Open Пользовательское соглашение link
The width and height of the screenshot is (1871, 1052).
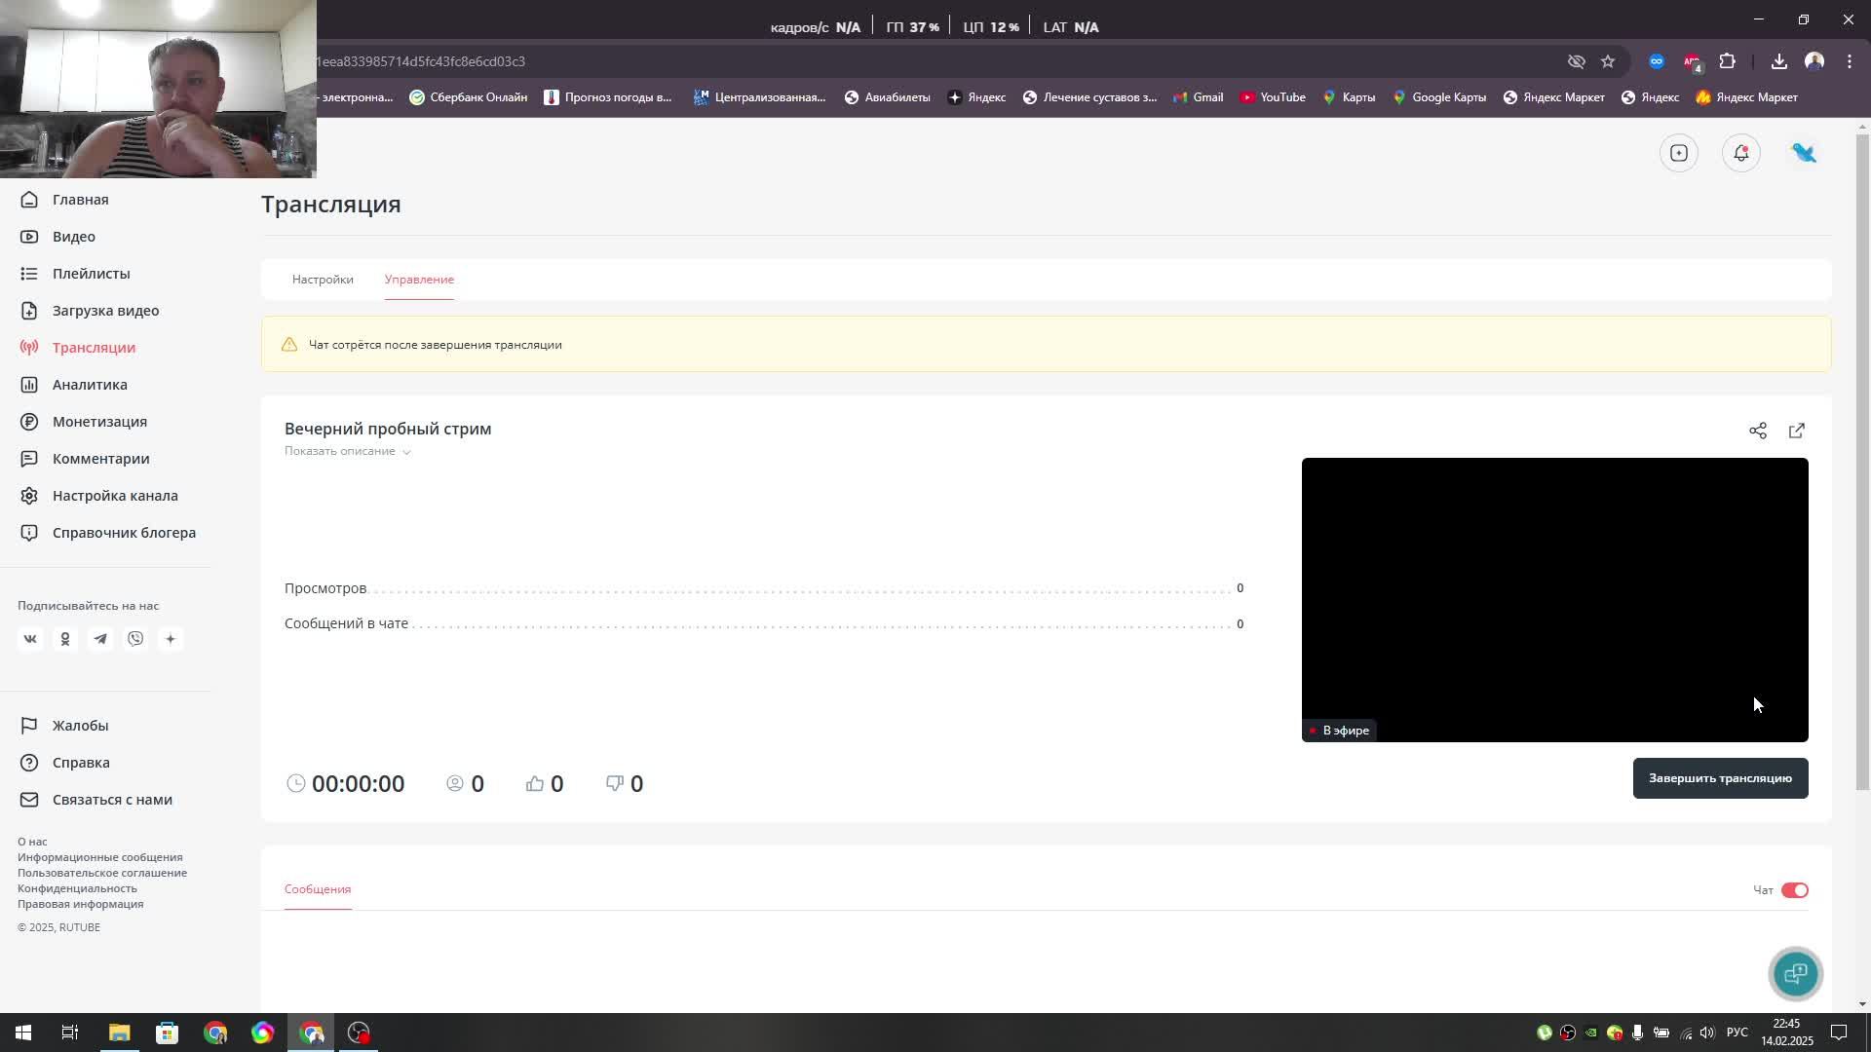102,873
